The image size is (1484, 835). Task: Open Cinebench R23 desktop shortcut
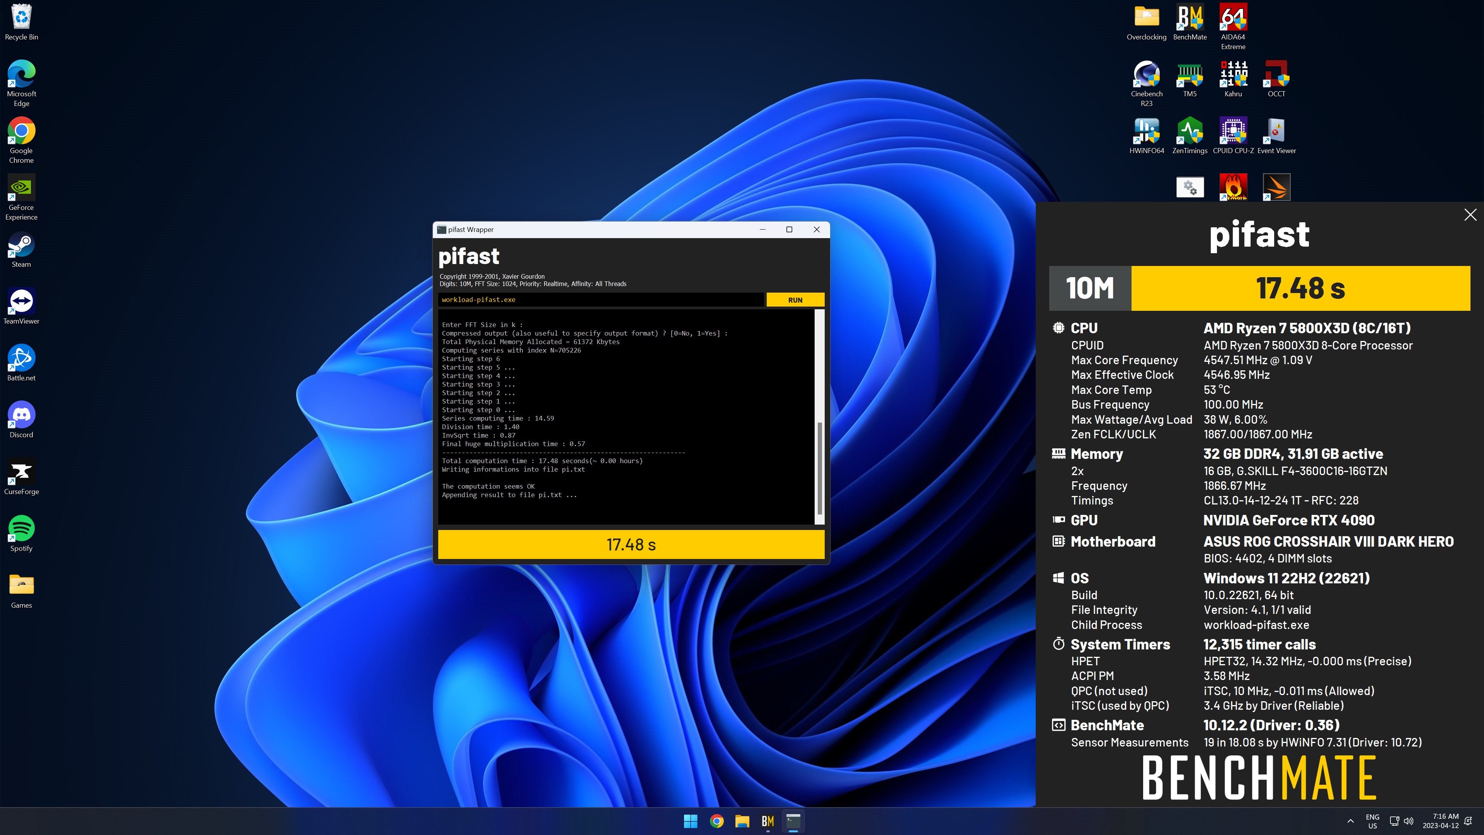(1146, 83)
